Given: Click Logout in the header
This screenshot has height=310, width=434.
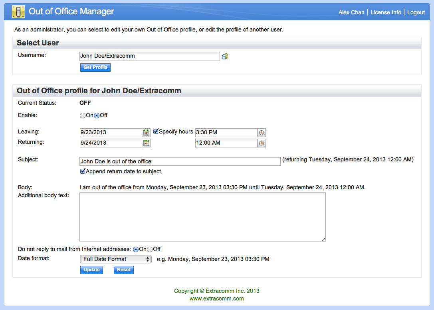Looking at the screenshot, I should click(x=416, y=12).
